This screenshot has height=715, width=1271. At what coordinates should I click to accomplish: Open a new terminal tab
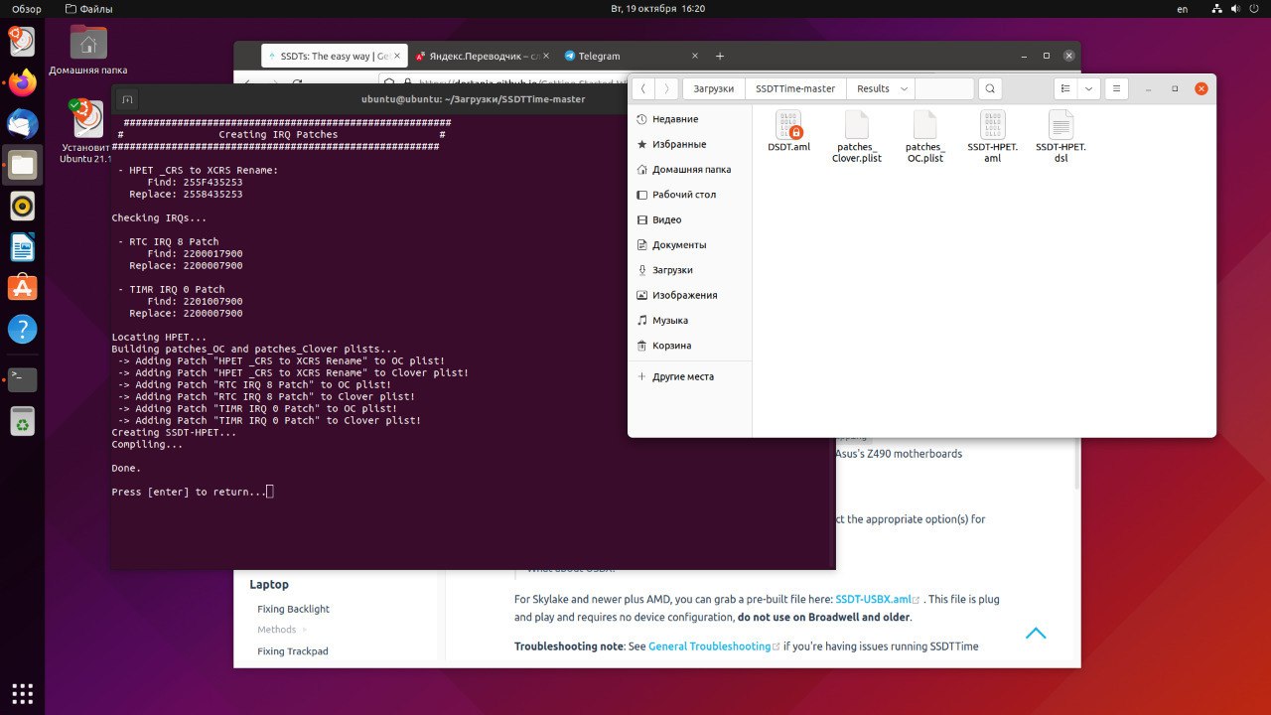[127, 99]
